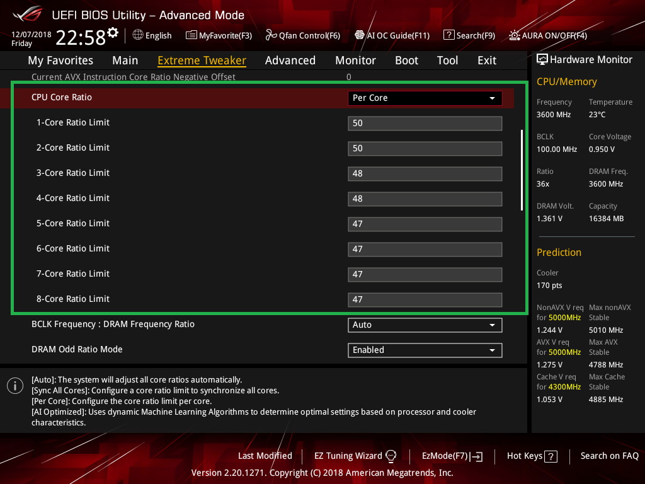Click 8-Core Ratio Limit label
Screen dimensions: 645x484
73,299
